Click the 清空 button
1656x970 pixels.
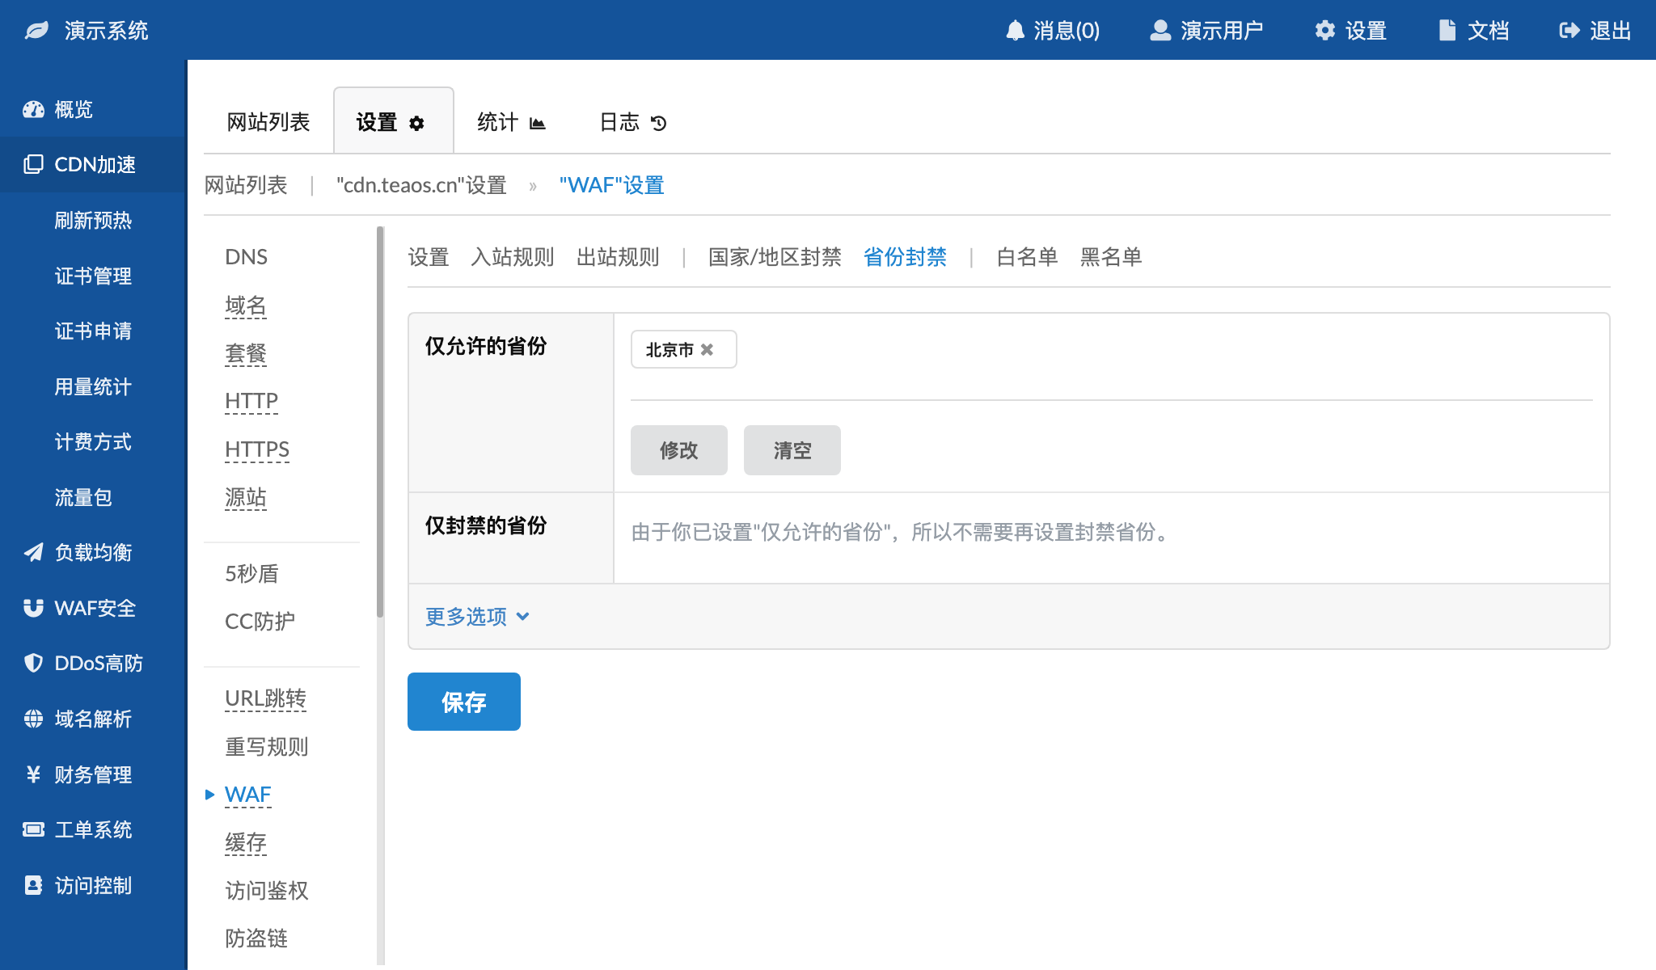(x=792, y=450)
